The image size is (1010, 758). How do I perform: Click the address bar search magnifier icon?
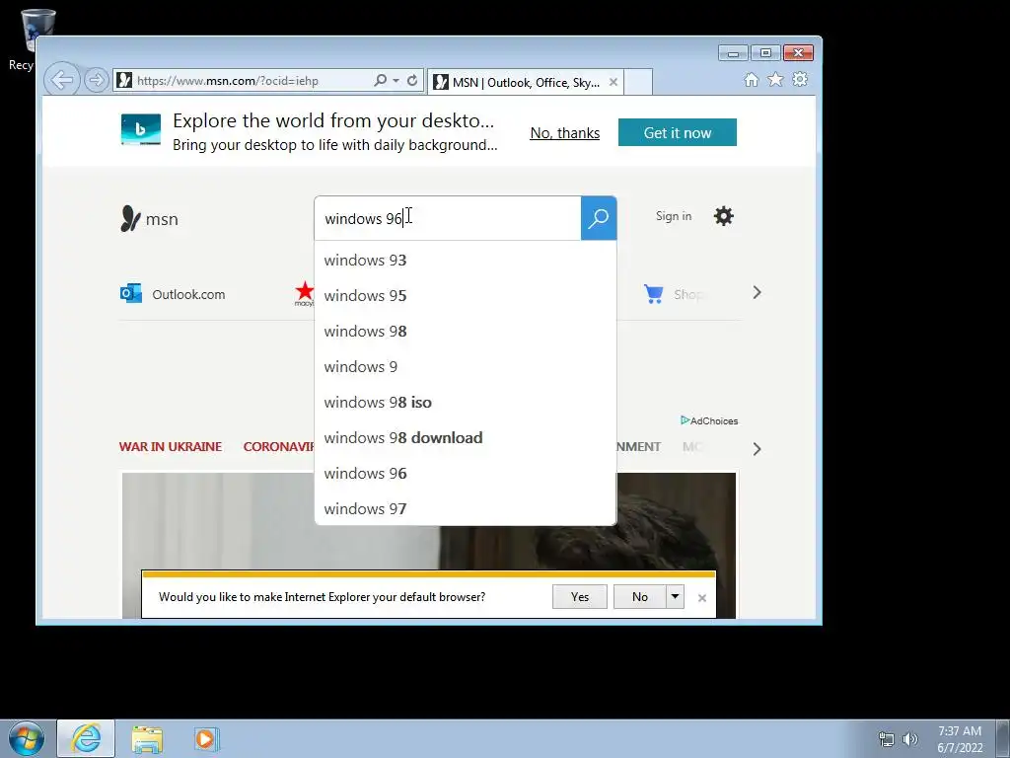tap(381, 81)
